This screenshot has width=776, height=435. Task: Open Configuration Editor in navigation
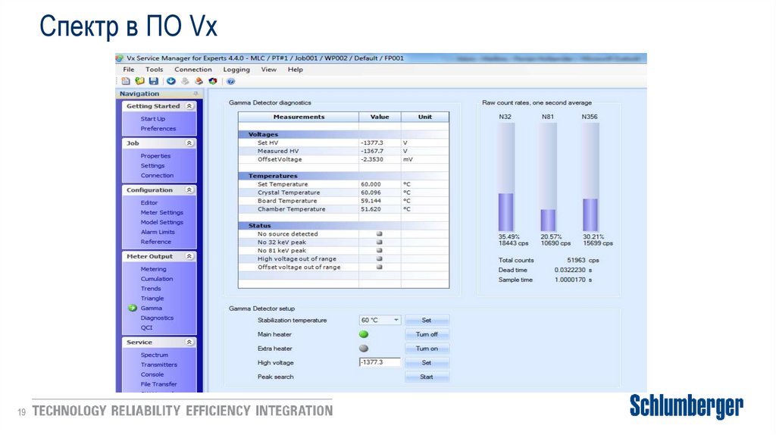[149, 202]
